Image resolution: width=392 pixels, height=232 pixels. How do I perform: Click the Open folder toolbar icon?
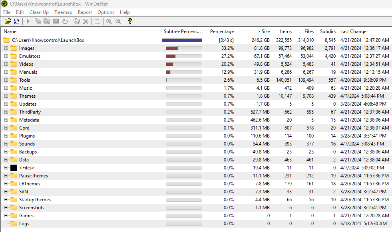coord(8,21)
